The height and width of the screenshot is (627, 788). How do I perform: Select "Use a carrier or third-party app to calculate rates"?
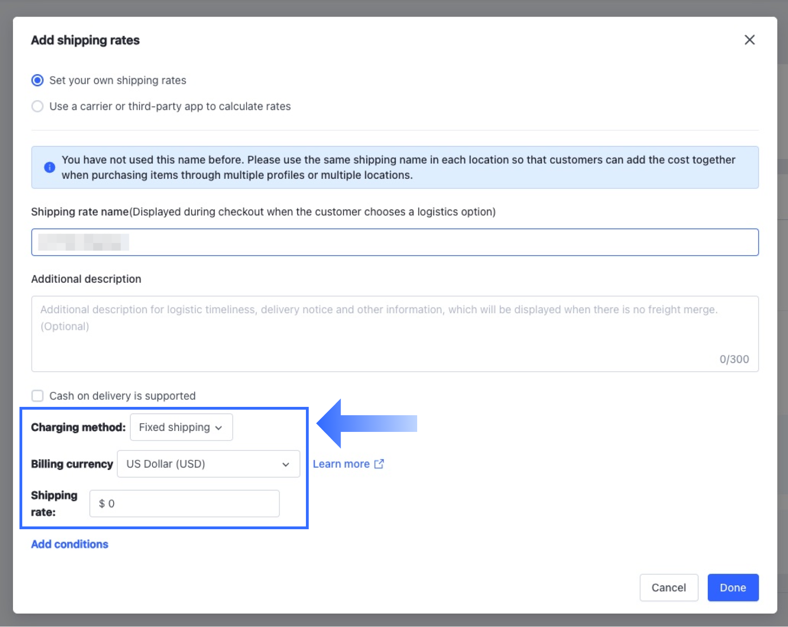pos(37,106)
